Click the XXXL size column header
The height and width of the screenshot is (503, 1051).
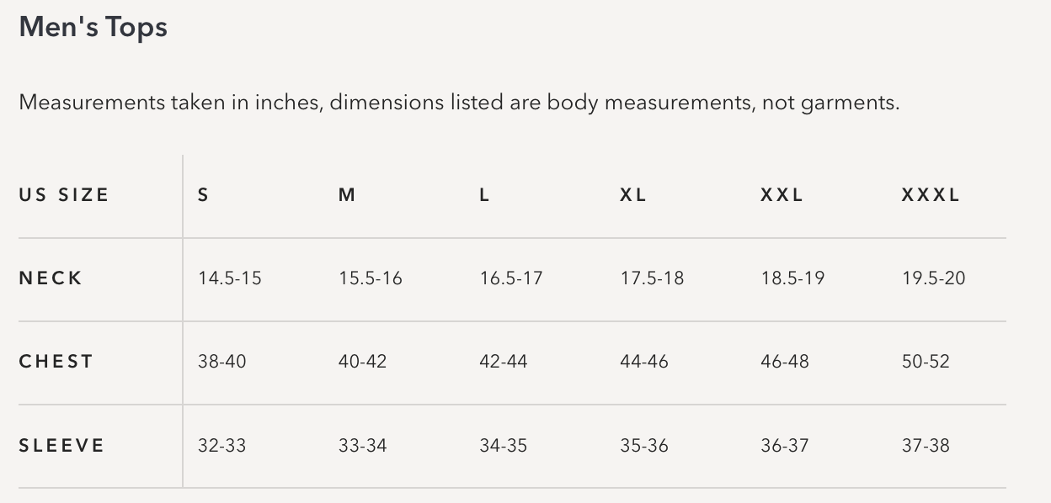pyautogui.click(x=930, y=195)
